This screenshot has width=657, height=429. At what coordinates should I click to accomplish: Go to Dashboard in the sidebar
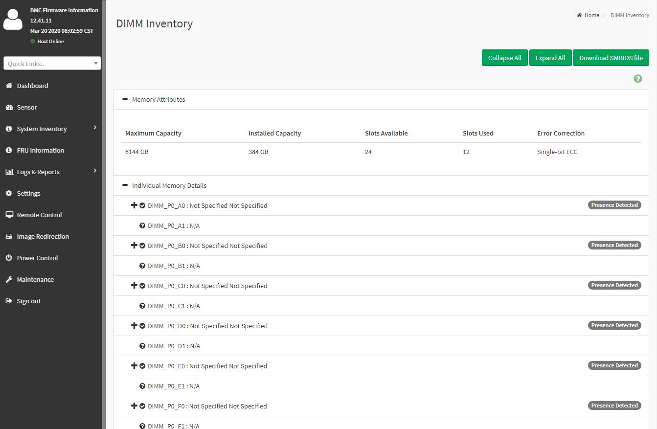pos(32,86)
